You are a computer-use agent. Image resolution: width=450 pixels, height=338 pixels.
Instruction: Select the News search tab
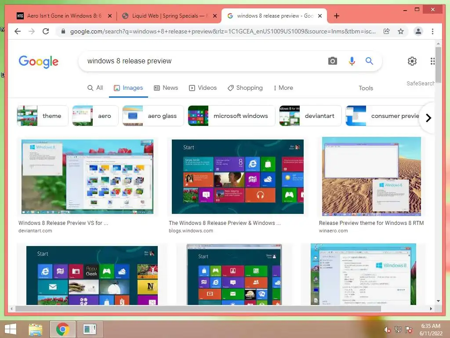[166, 88]
